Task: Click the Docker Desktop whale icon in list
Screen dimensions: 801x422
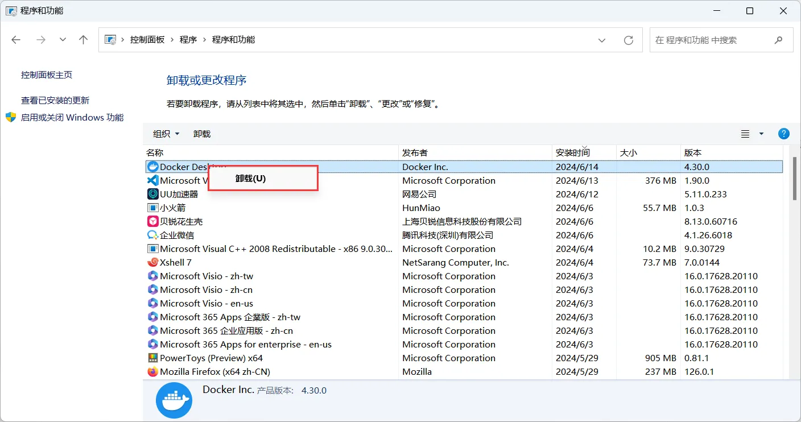Action: tap(152, 167)
